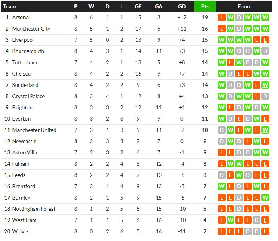The image size is (278, 241).
Task: Click the GF column header
Action: pyautogui.click(x=138, y=6)
